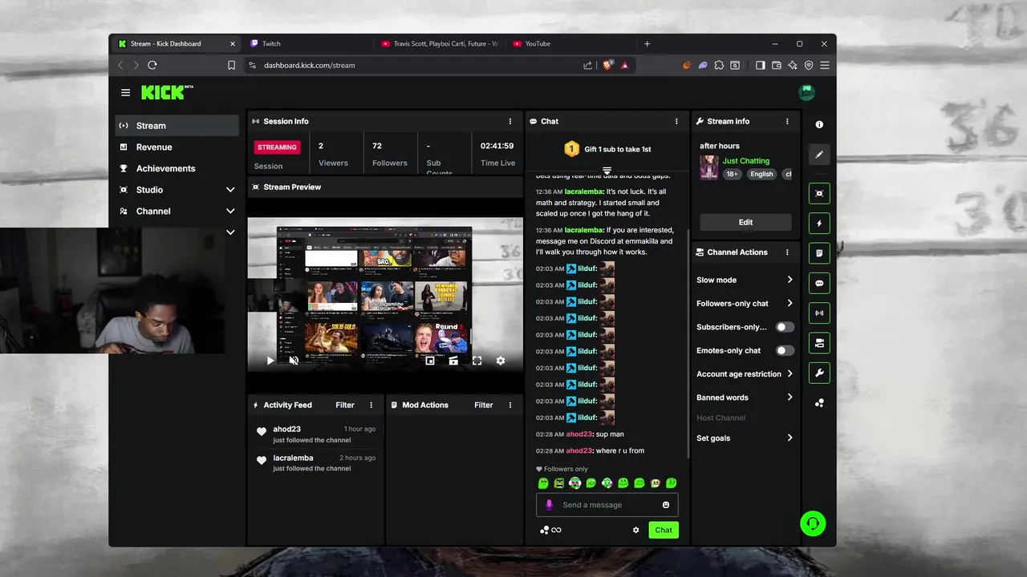Toggle Emotes-only chat switch

click(x=785, y=350)
